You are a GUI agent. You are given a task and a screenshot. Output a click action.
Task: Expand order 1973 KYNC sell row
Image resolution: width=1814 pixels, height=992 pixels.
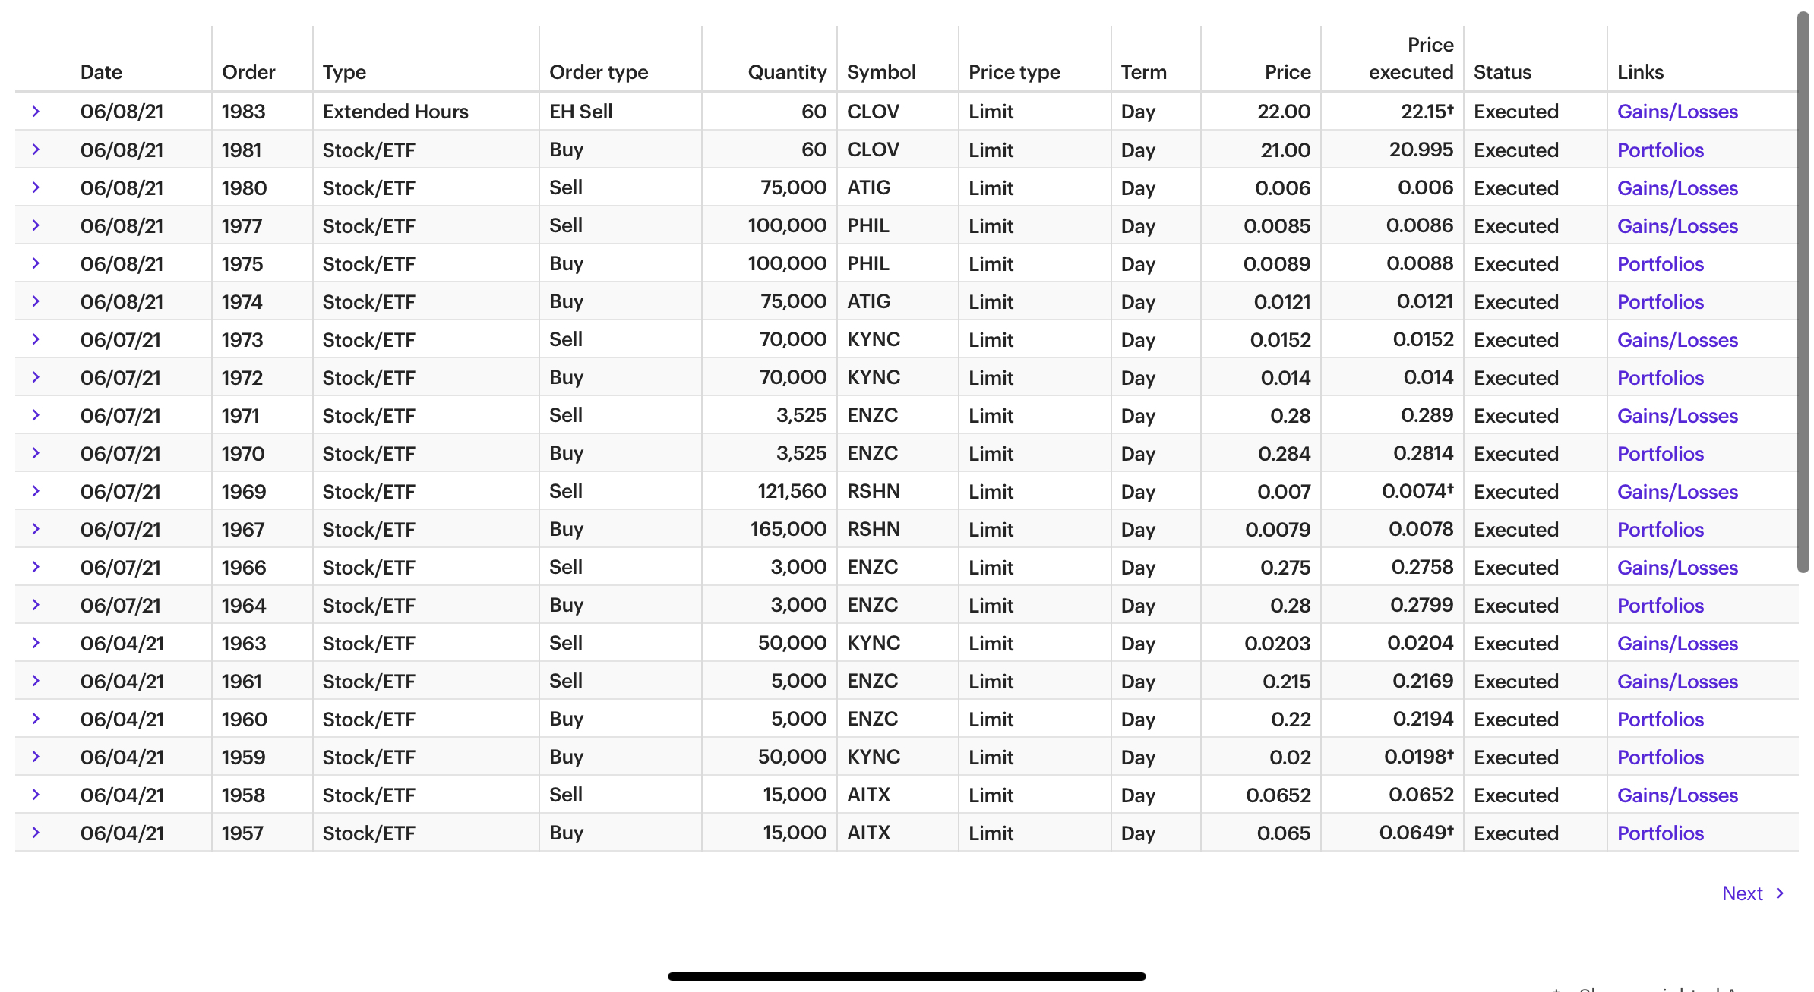tap(36, 339)
